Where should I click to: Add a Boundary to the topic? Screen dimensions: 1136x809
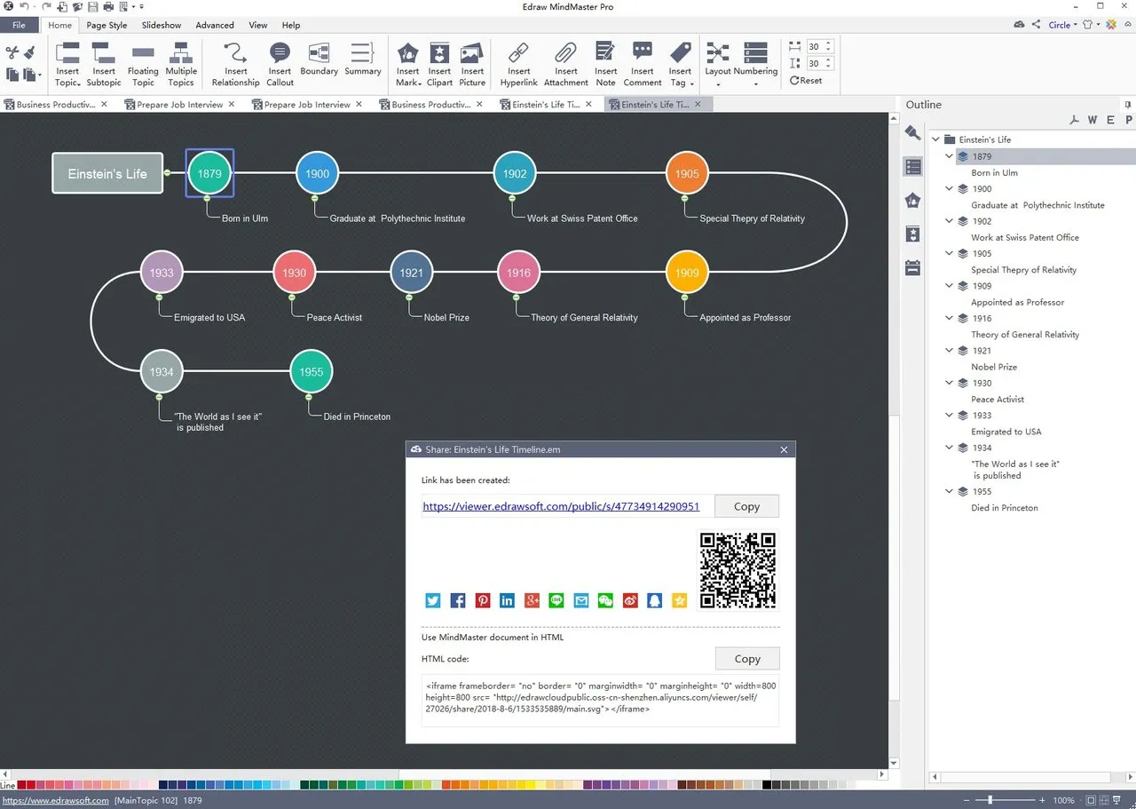[319, 59]
